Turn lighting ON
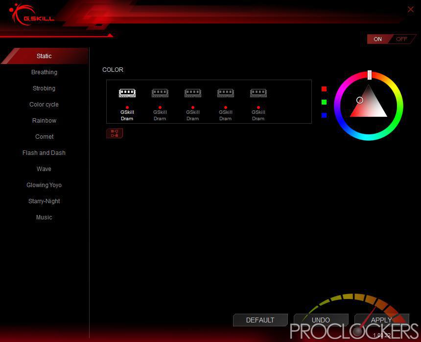The image size is (421, 342). (377, 39)
